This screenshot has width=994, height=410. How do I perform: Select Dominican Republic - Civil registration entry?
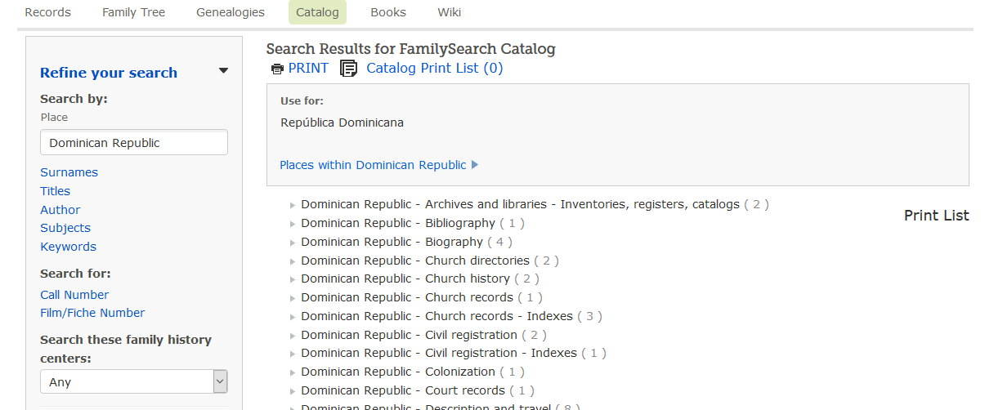[x=409, y=335]
